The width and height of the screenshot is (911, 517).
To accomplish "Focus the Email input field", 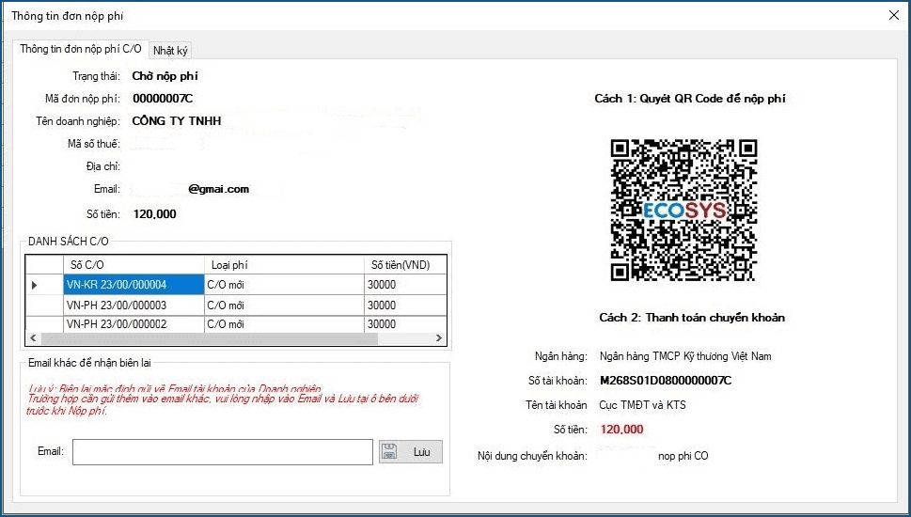I will [223, 452].
